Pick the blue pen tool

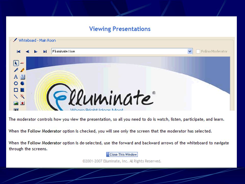coord(16,70)
